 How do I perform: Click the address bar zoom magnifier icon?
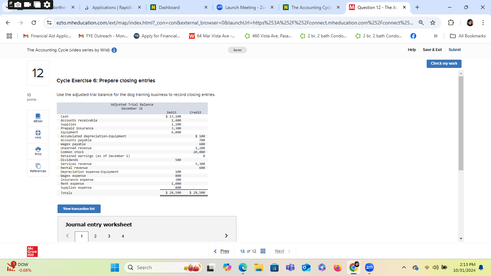[421, 23]
